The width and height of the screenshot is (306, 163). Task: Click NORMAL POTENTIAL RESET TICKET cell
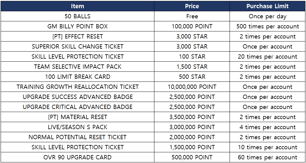click(x=77, y=137)
